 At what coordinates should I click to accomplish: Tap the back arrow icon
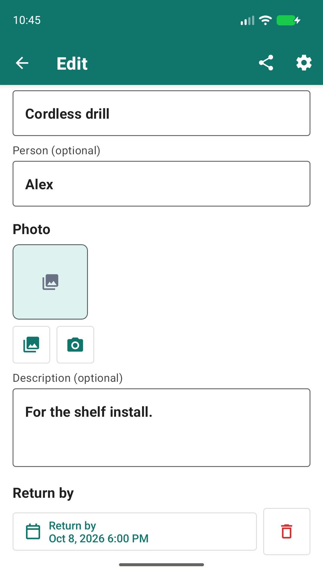click(x=22, y=63)
